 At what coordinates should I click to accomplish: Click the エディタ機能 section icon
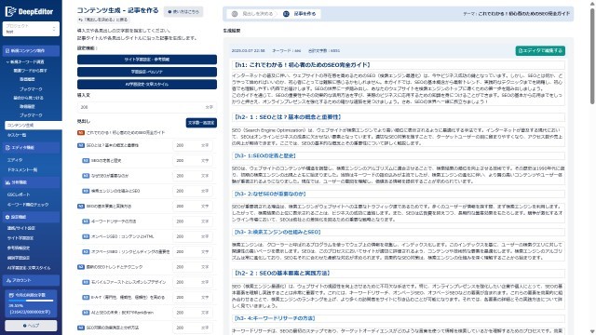pos(7,147)
